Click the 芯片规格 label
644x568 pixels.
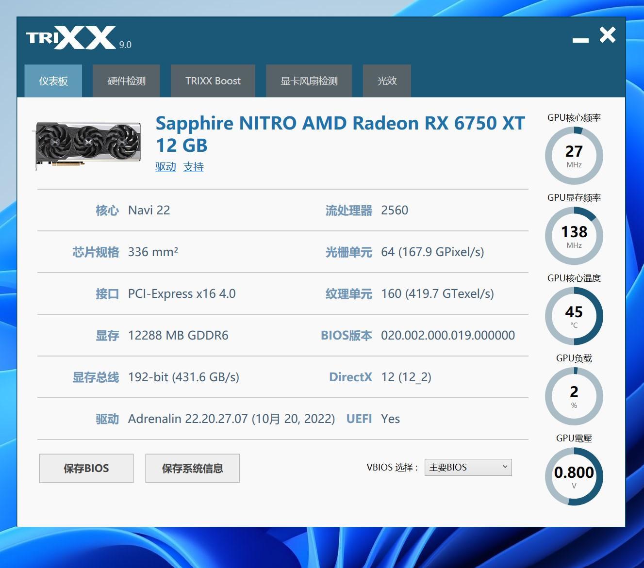(96, 252)
